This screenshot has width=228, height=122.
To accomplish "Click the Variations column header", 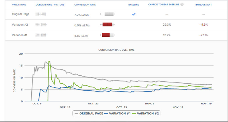I will click(x=19, y=5).
